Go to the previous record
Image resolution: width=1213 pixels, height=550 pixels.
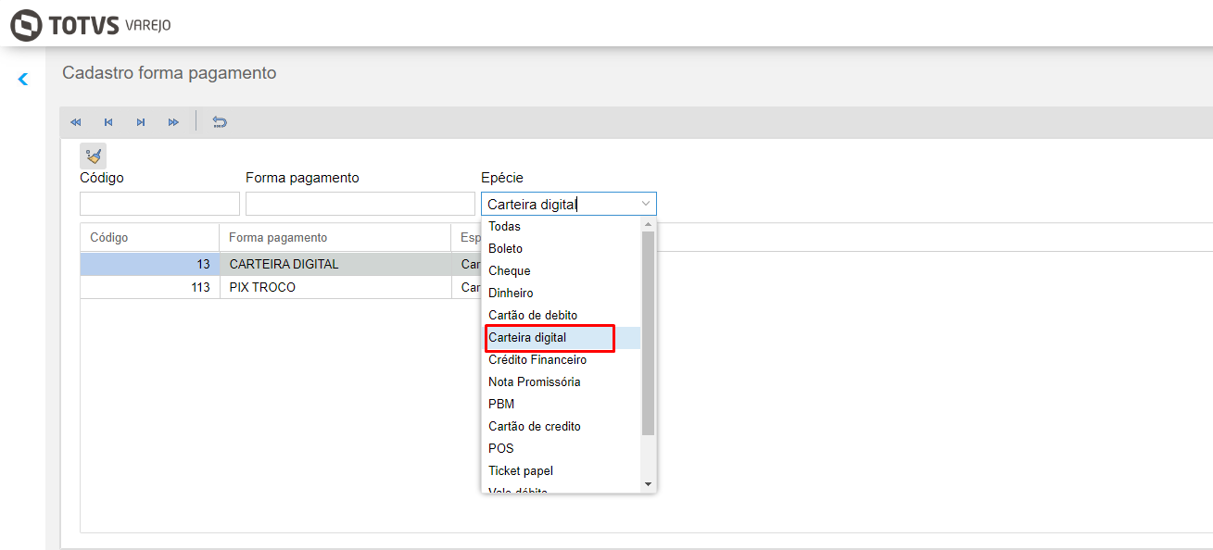tap(108, 122)
